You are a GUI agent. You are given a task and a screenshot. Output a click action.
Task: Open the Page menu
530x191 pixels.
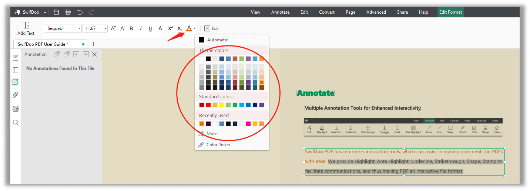point(350,12)
